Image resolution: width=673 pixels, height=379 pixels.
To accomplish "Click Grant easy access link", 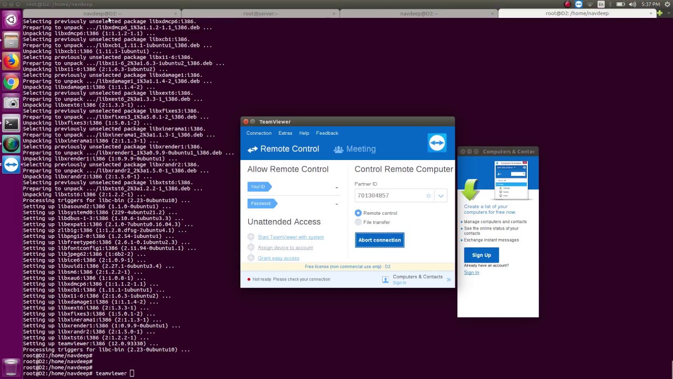I will pos(278,258).
